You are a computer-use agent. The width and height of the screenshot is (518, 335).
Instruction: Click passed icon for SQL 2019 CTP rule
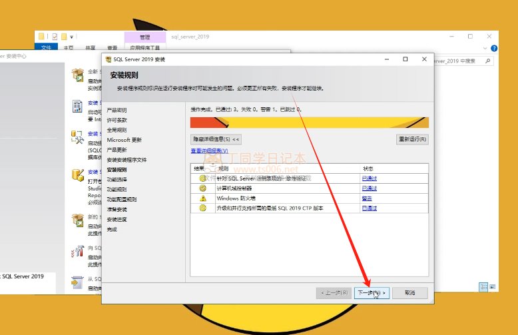tap(202, 208)
